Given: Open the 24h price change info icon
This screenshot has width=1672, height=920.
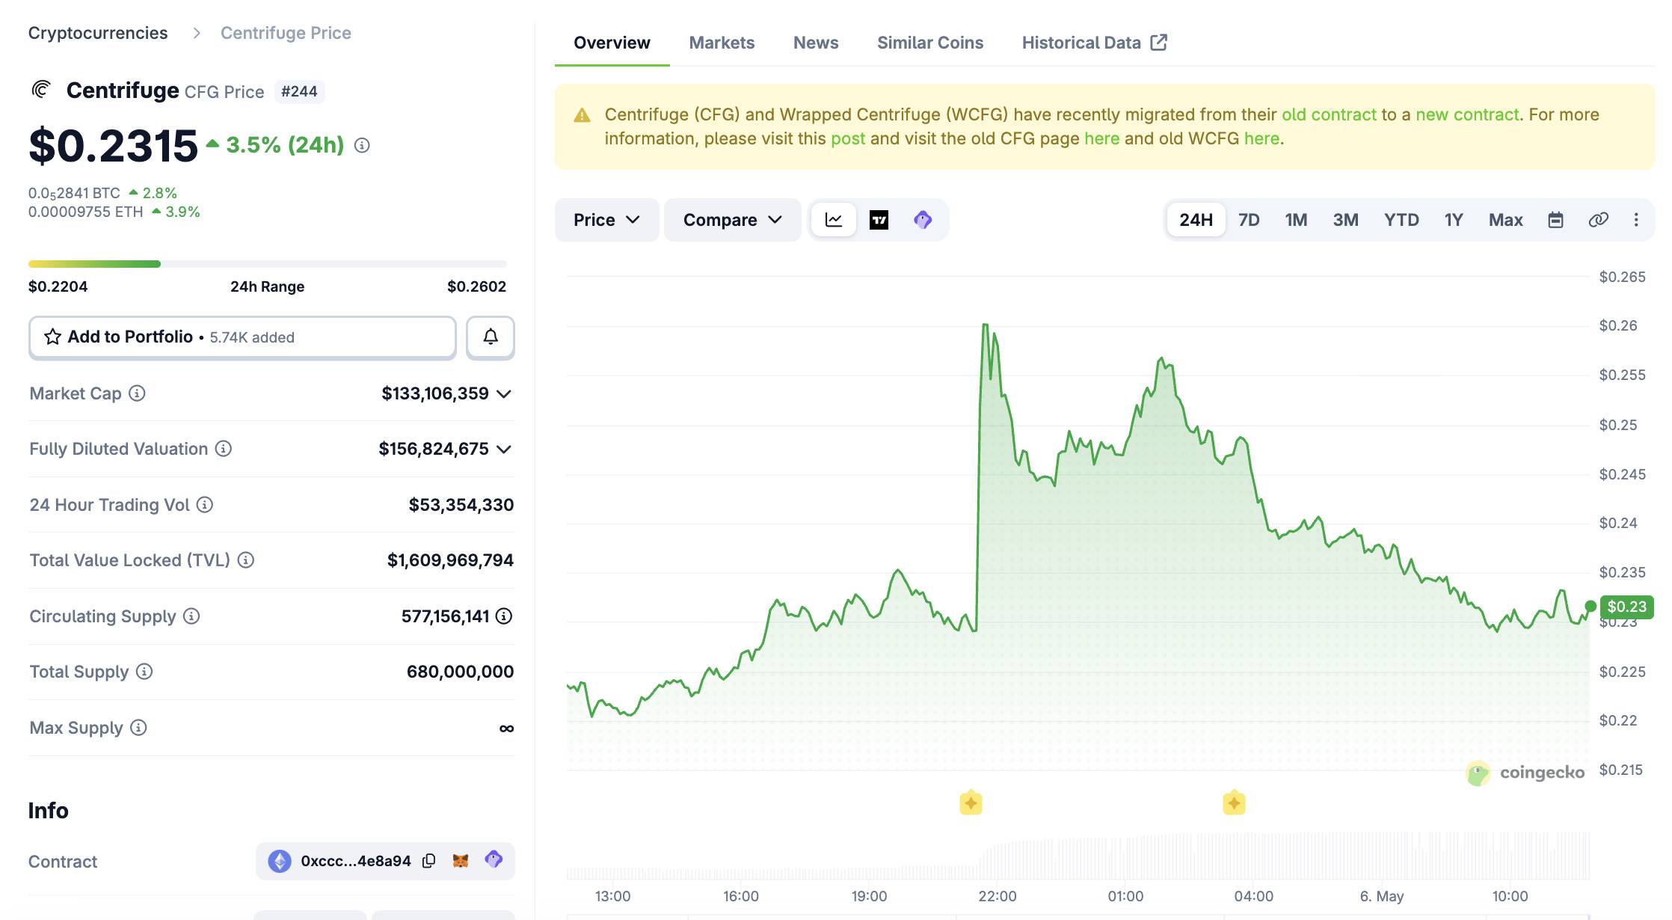Looking at the screenshot, I should [362, 145].
